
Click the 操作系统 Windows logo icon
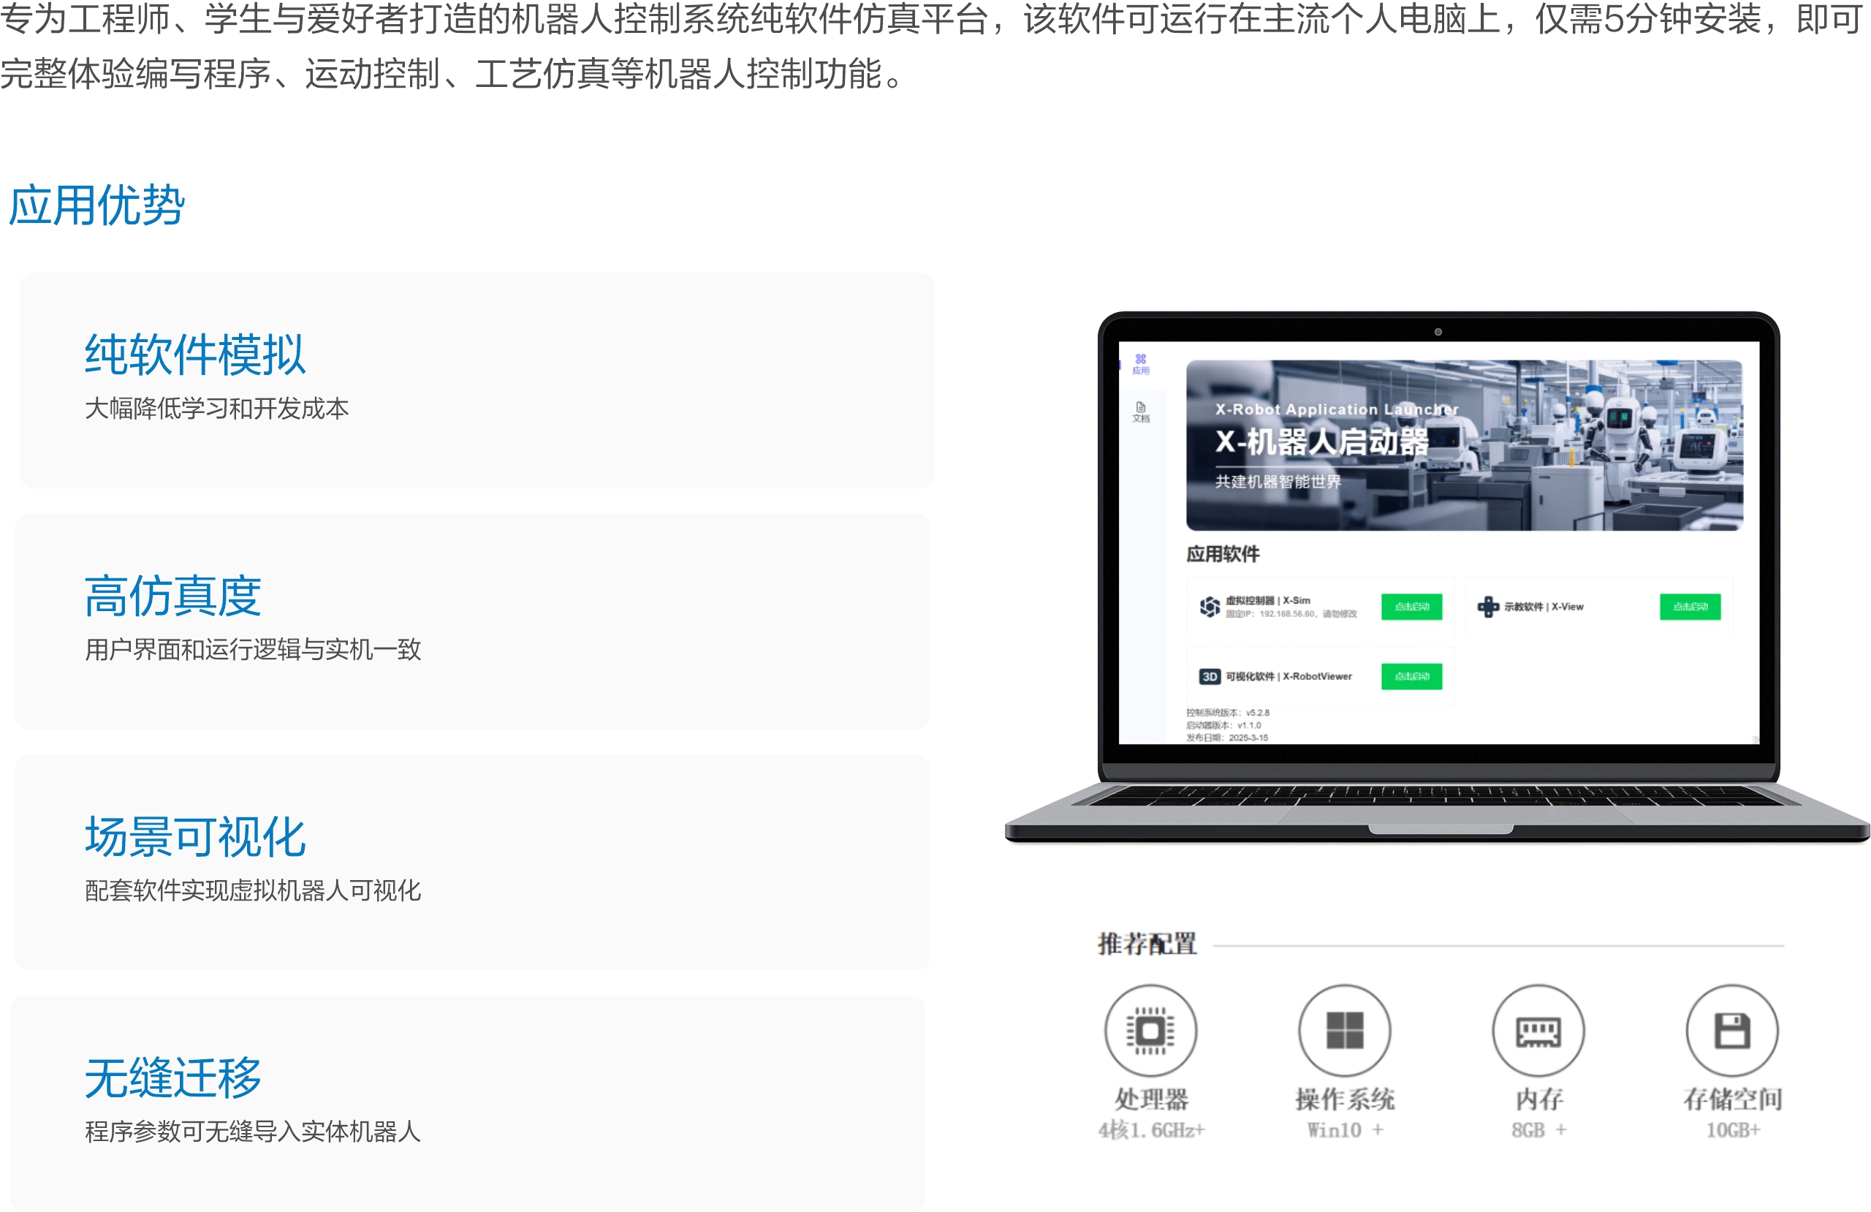point(1344,1030)
